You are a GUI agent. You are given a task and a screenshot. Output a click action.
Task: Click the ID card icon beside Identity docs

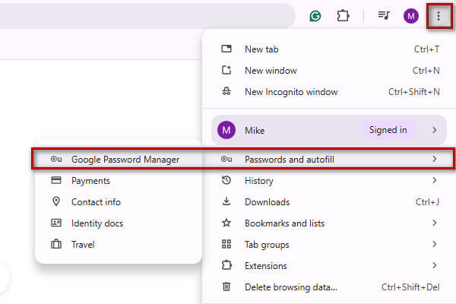pyautogui.click(x=56, y=223)
